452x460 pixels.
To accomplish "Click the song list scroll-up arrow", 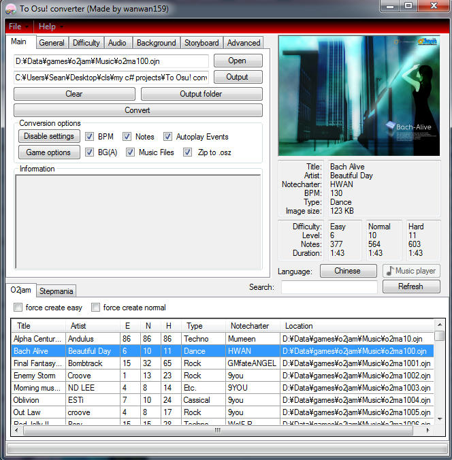I will (440, 325).
